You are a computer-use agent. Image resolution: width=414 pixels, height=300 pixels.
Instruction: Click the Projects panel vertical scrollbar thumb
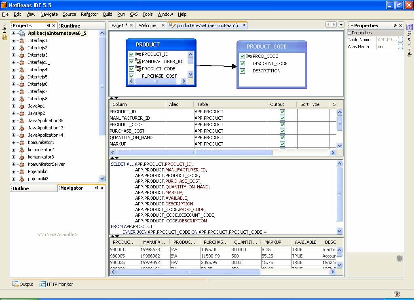102,87
